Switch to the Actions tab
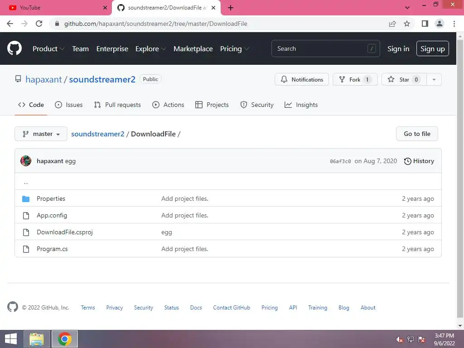Image resolution: width=464 pixels, height=348 pixels. click(x=168, y=105)
